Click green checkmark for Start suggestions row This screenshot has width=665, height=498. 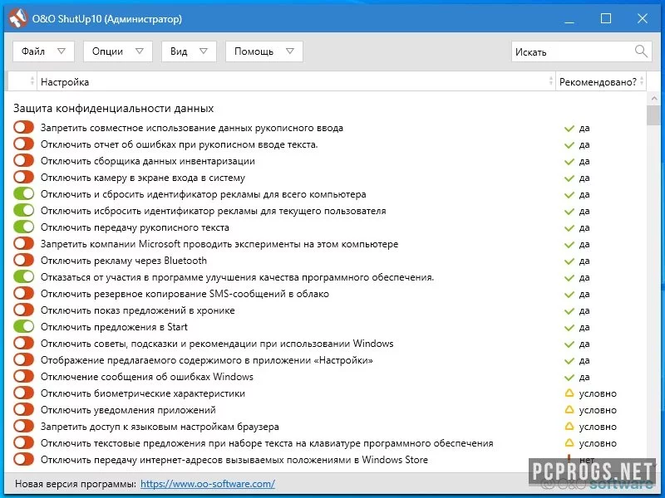(x=569, y=328)
